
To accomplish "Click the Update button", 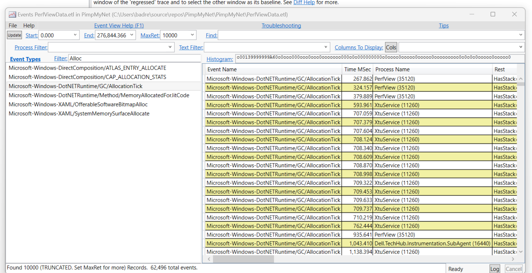I will (x=14, y=35).
